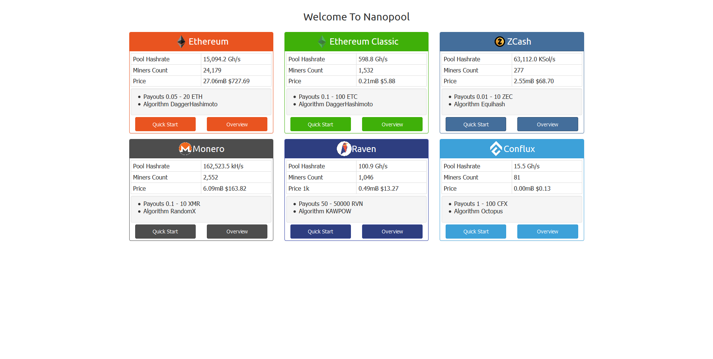
Task: Click Algorithm Octopus text
Action: pos(478,211)
